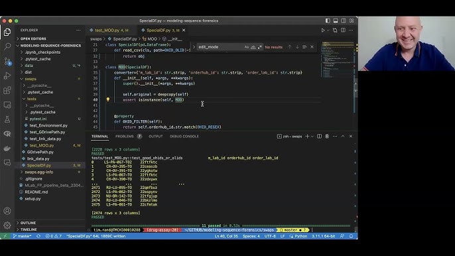Toggle primary side bar layout icon
This screenshot has height=256, width=455.
328,21
